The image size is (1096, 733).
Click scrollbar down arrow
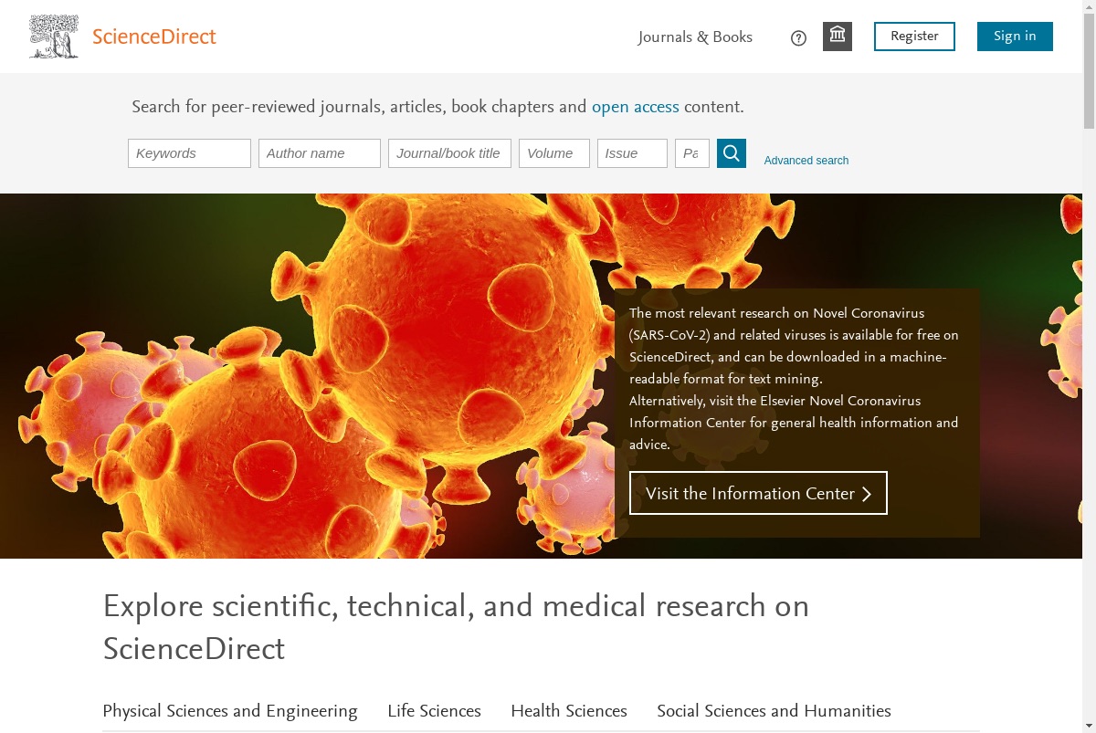tap(1089, 726)
